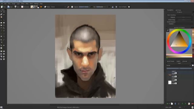The height and width of the screenshot is (109, 194).
Task: Click the foreground/background color selector icon
Action: 38,7
